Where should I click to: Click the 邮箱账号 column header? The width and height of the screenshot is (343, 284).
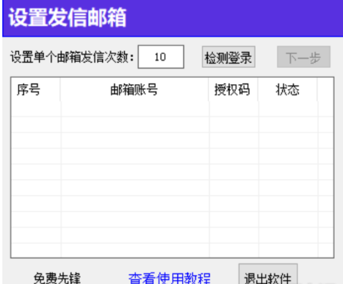coord(135,90)
